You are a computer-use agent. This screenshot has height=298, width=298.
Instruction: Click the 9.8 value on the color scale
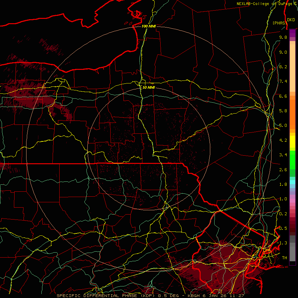[283, 37]
